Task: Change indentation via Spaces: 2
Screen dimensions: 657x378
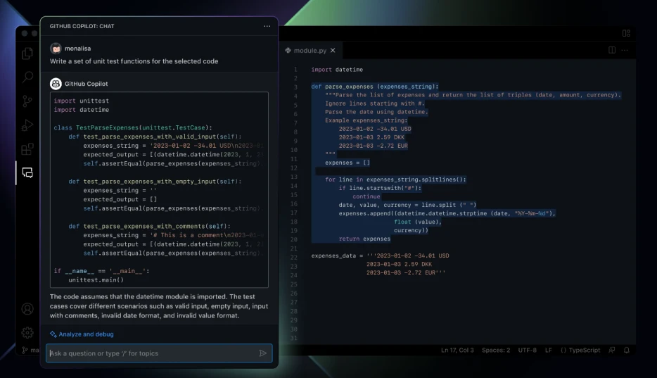Action: pos(496,350)
